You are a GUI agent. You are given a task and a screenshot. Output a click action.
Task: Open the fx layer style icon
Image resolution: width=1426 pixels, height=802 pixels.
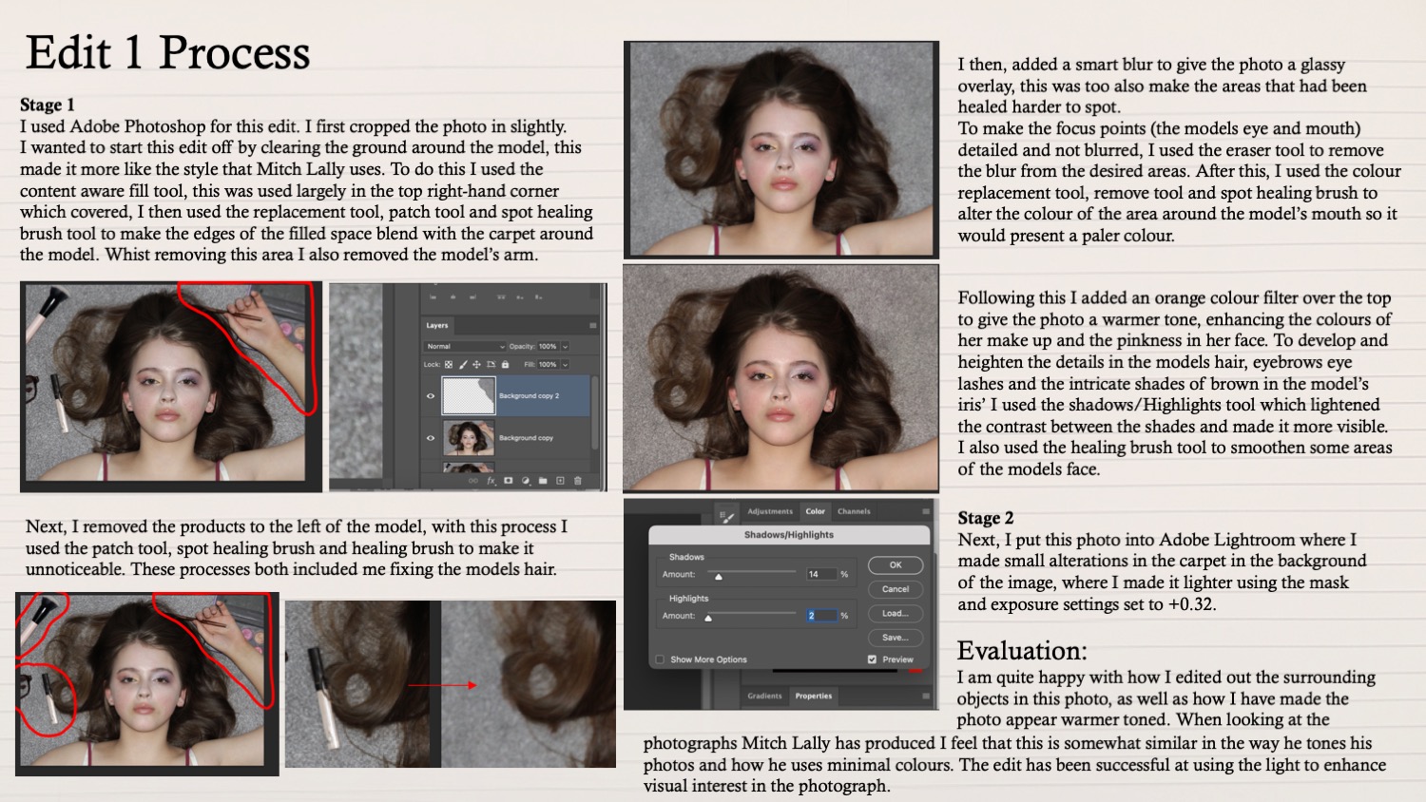[491, 481]
